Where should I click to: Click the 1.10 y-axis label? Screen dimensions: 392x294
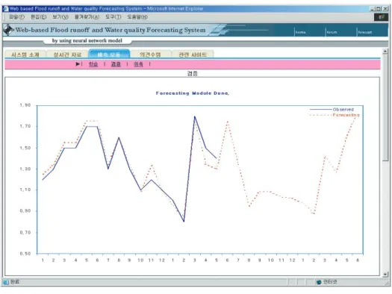click(25, 190)
